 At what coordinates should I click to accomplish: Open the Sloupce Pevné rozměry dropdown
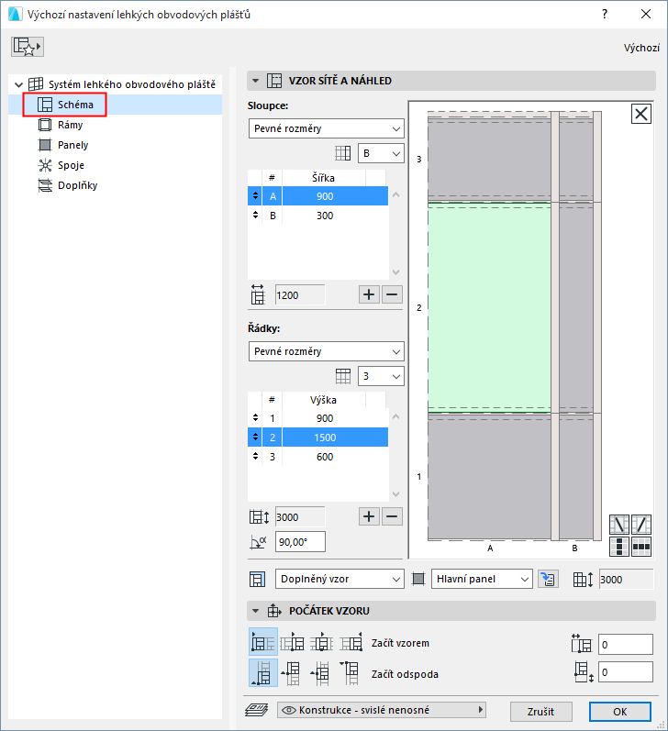point(326,128)
